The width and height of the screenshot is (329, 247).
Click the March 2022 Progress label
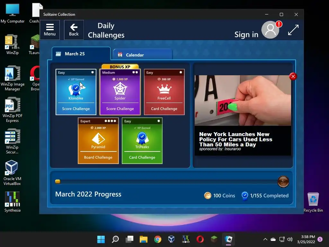pos(88,194)
